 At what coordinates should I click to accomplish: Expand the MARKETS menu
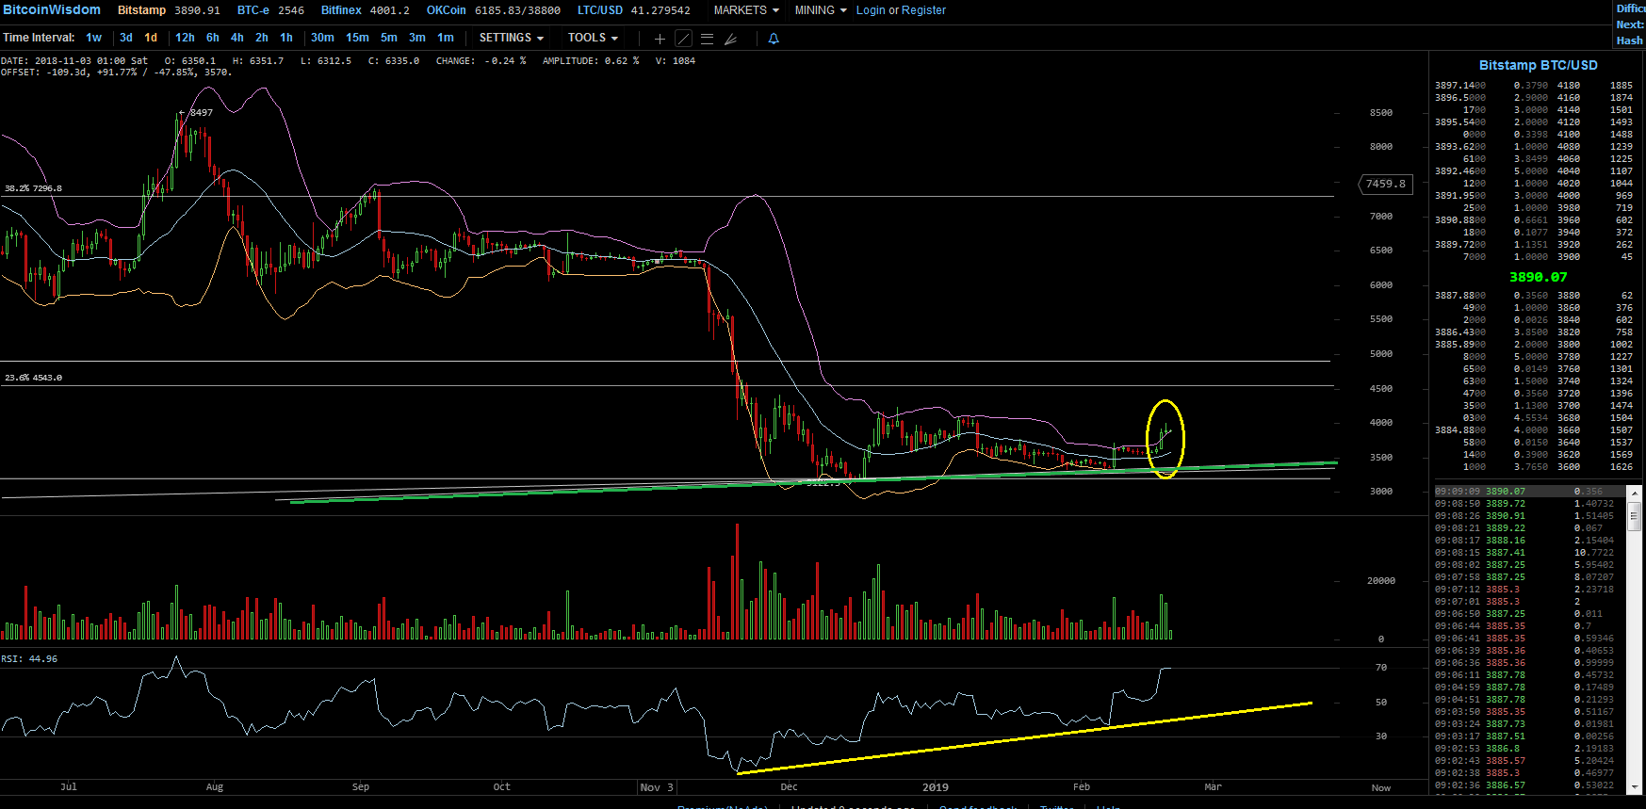(746, 10)
